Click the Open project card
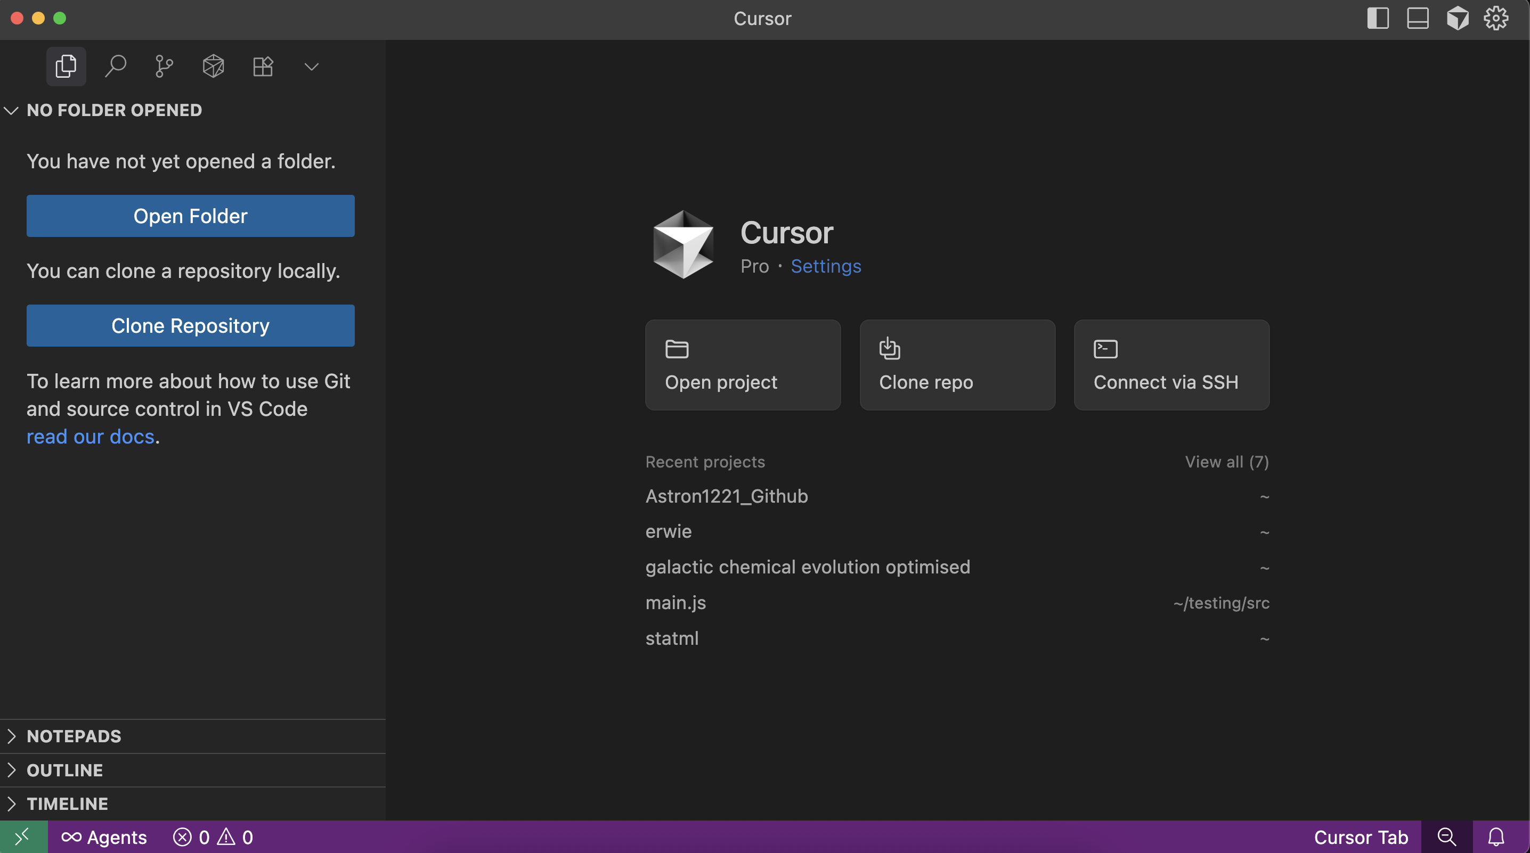 click(x=743, y=365)
